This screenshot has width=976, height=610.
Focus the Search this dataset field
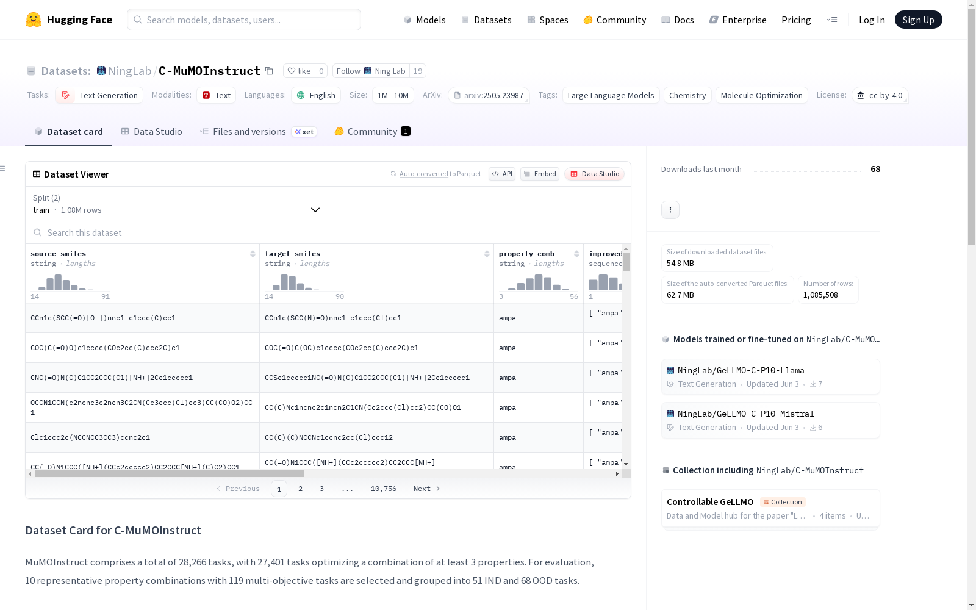click(x=328, y=232)
